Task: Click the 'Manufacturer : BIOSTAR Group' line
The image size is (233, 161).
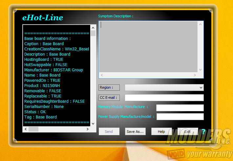Action: point(53,70)
